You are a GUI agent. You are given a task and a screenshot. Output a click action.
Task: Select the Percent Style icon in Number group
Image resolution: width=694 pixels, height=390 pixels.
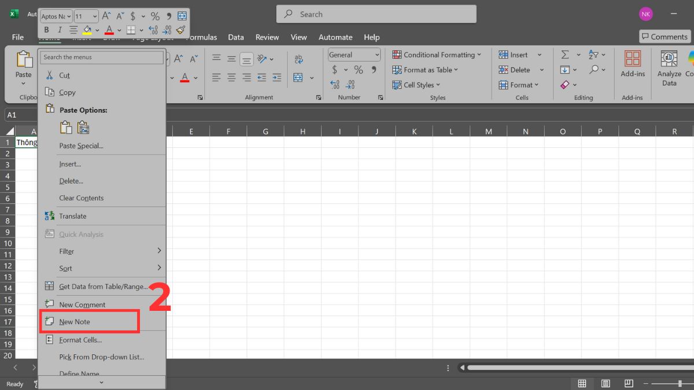click(x=358, y=69)
